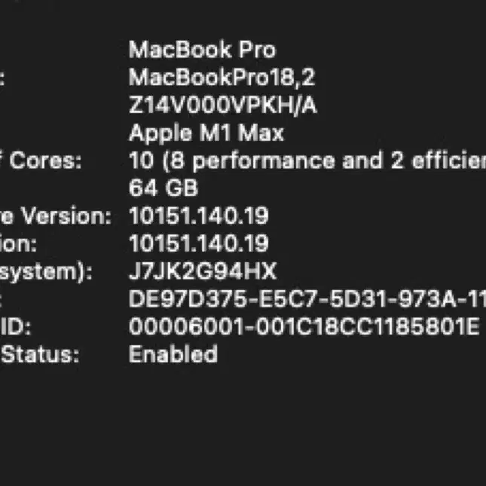Select the 00006001-001C18CC1185801E ID value
Viewport: 486px width, 486px height.
point(304,327)
